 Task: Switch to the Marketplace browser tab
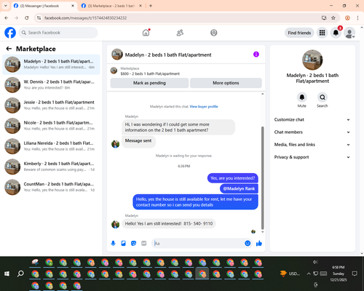(x=111, y=6)
